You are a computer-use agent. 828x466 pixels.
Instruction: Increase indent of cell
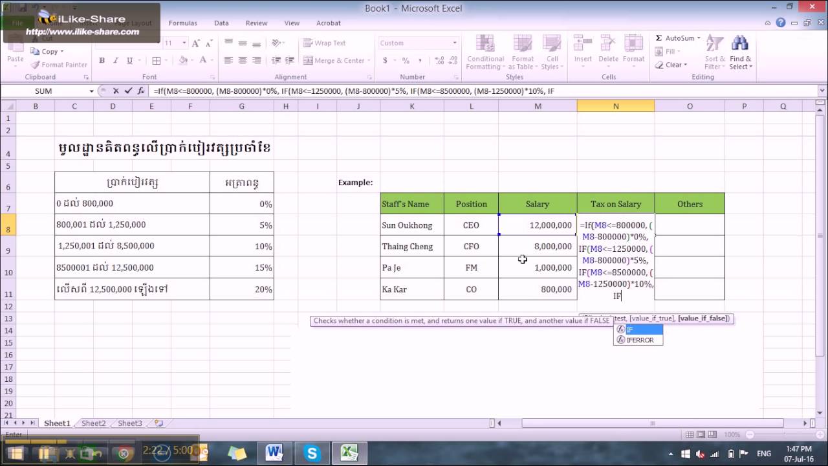coord(289,60)
